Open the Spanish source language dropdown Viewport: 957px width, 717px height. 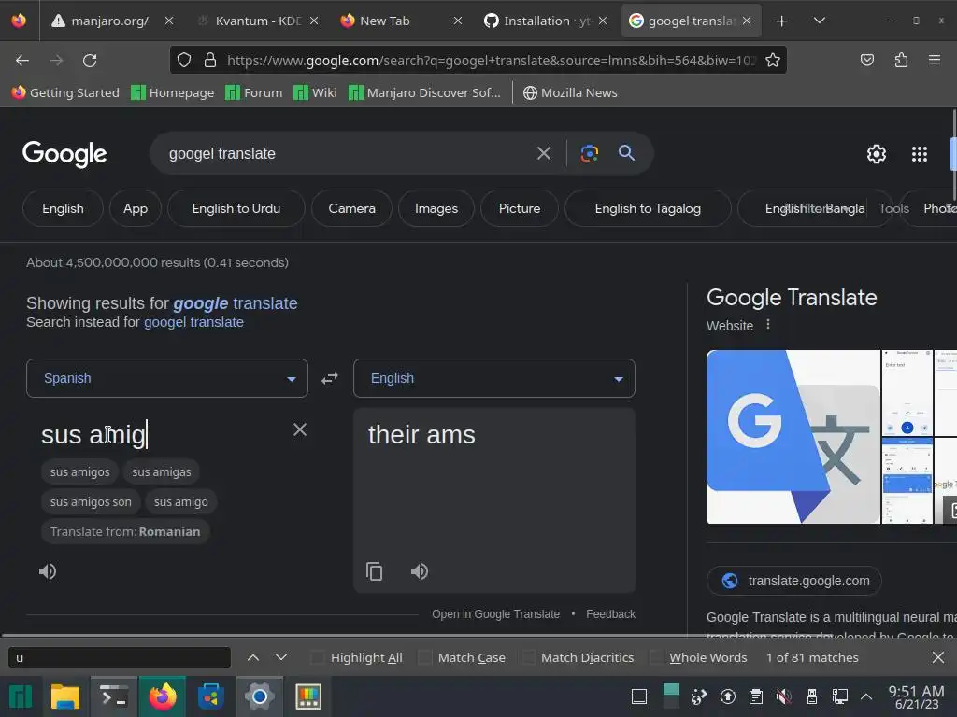tap(167, 378)
